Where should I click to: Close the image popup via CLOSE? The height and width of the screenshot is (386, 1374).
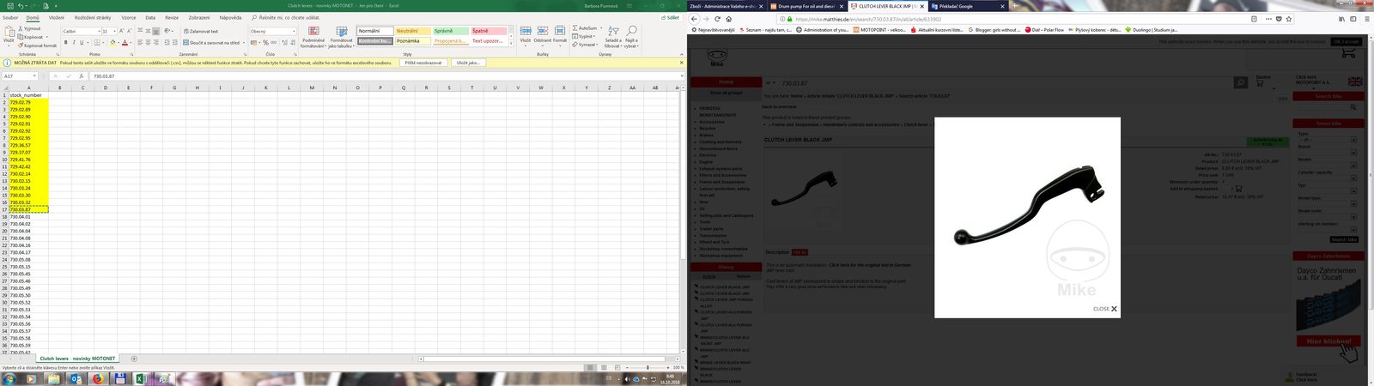[x=1105, y=309]
